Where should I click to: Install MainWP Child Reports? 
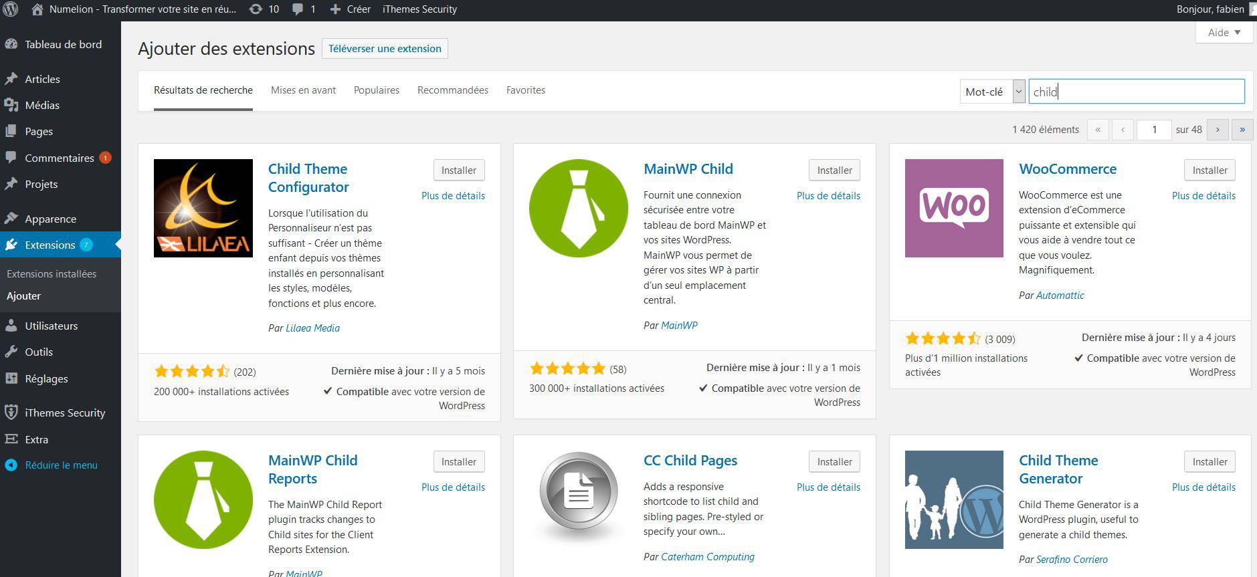click(x=459, y=461)
